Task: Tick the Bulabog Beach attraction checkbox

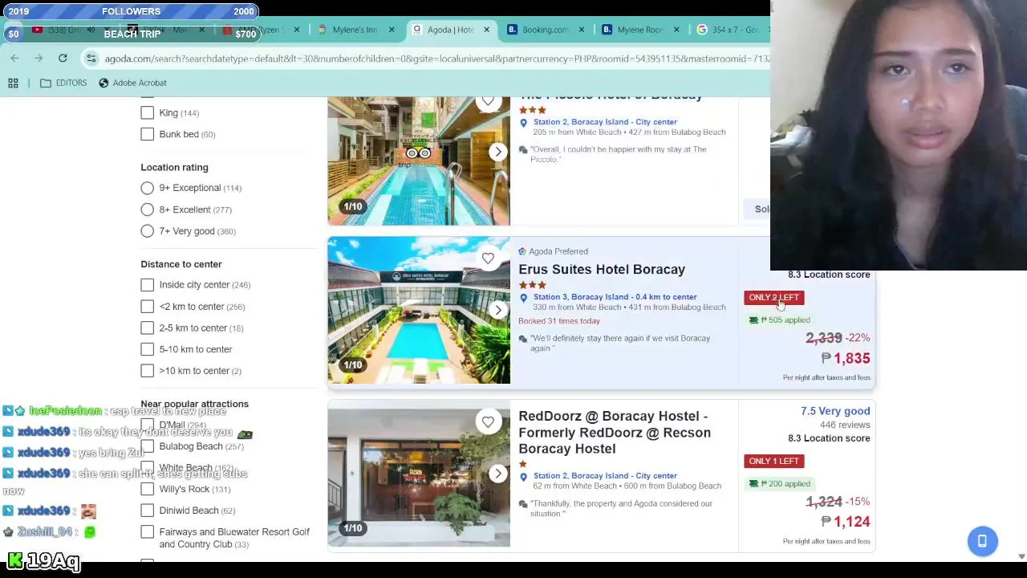Action: (148, 446)
